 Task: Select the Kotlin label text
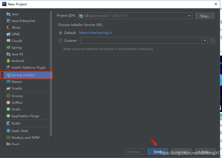click(x=16, y=123)
